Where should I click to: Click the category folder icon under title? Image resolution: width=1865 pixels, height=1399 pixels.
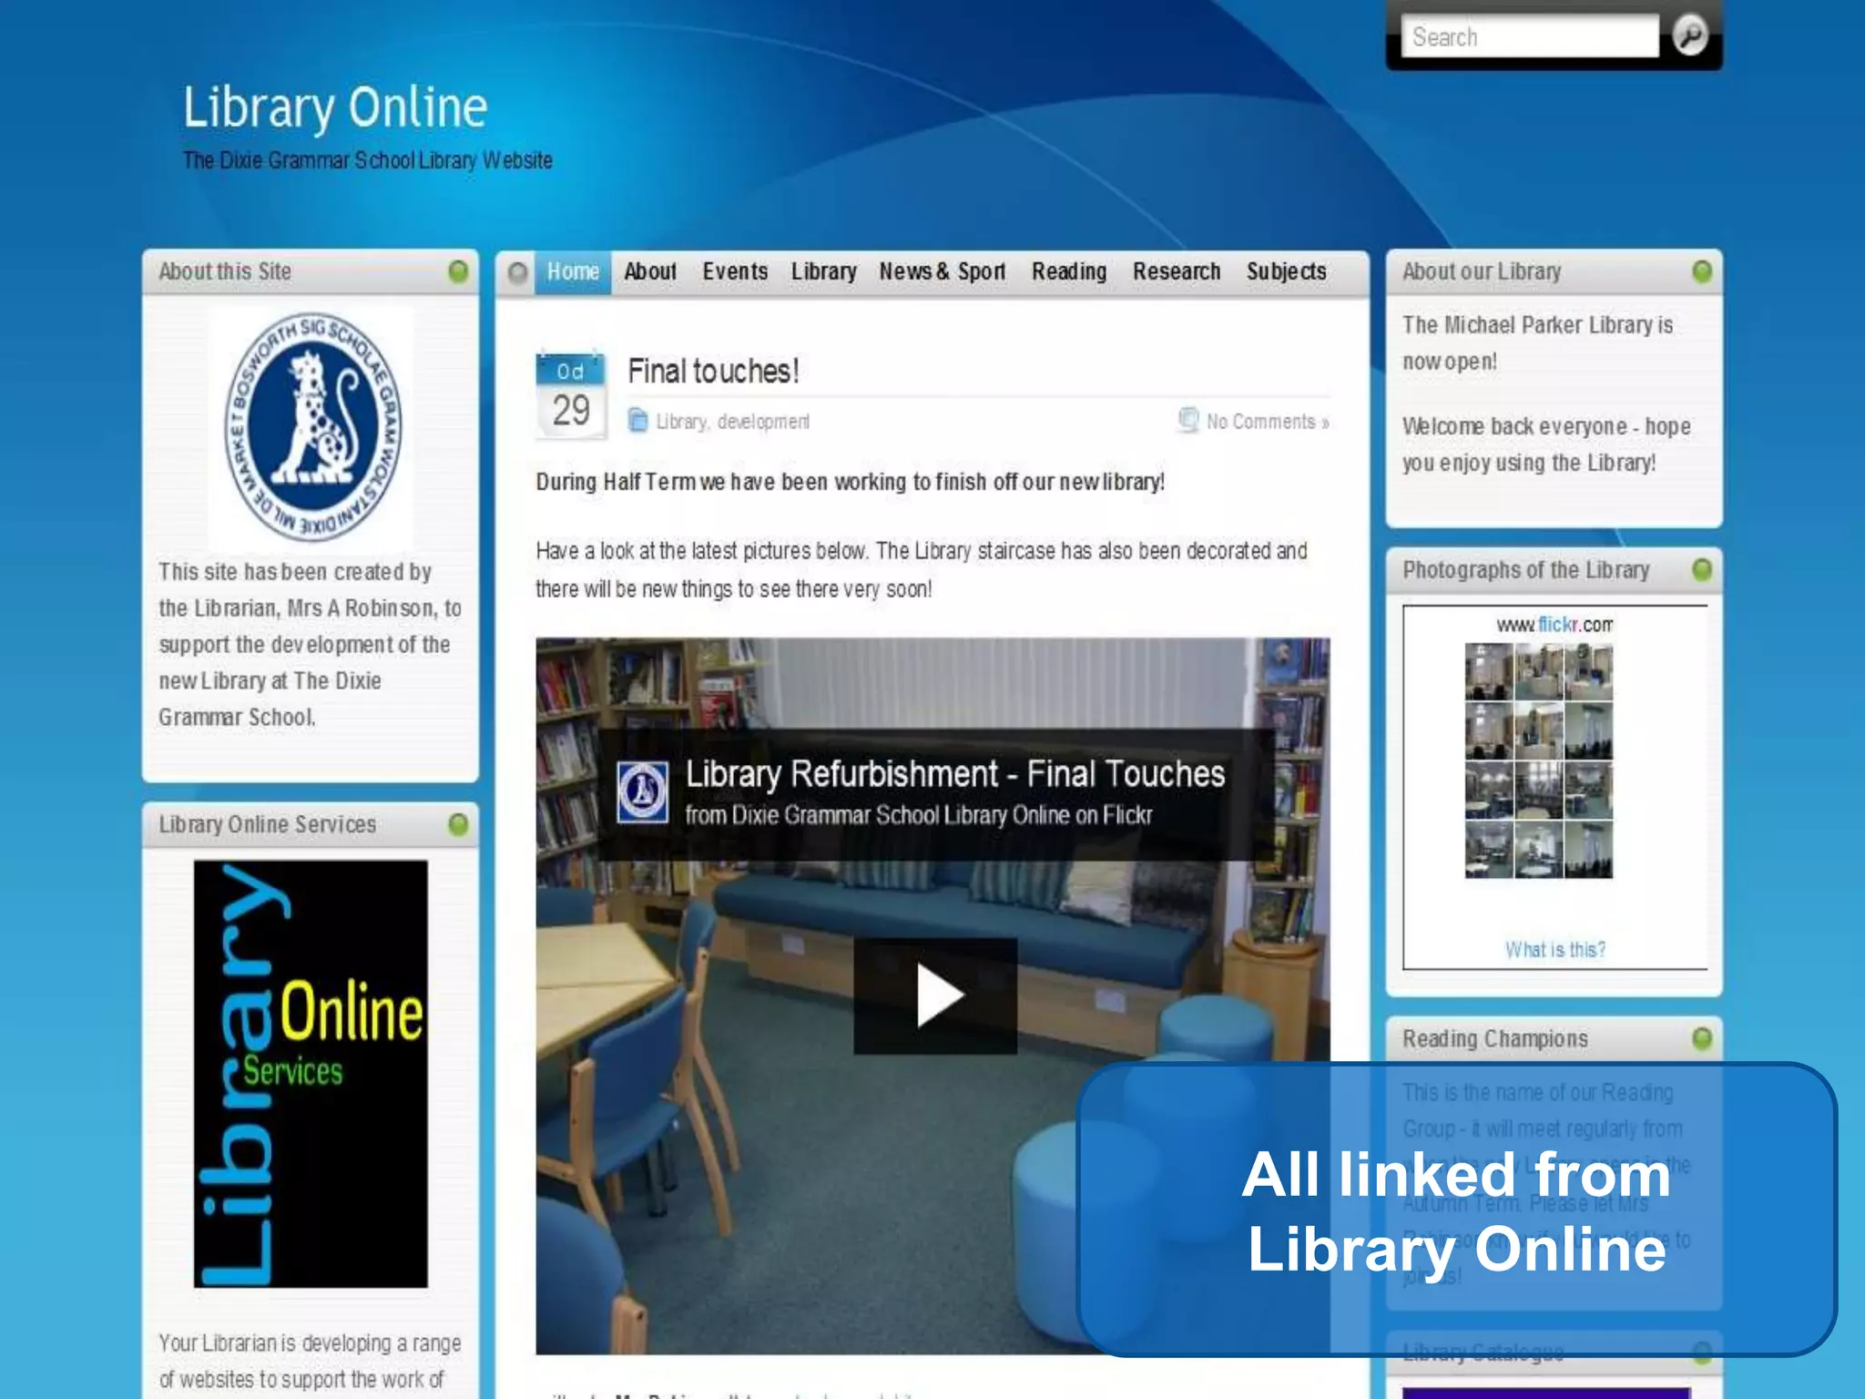coord(637,421)
